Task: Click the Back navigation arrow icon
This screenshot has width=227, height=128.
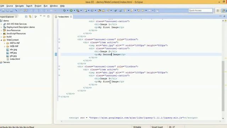Action: click(x=143, y=10)
